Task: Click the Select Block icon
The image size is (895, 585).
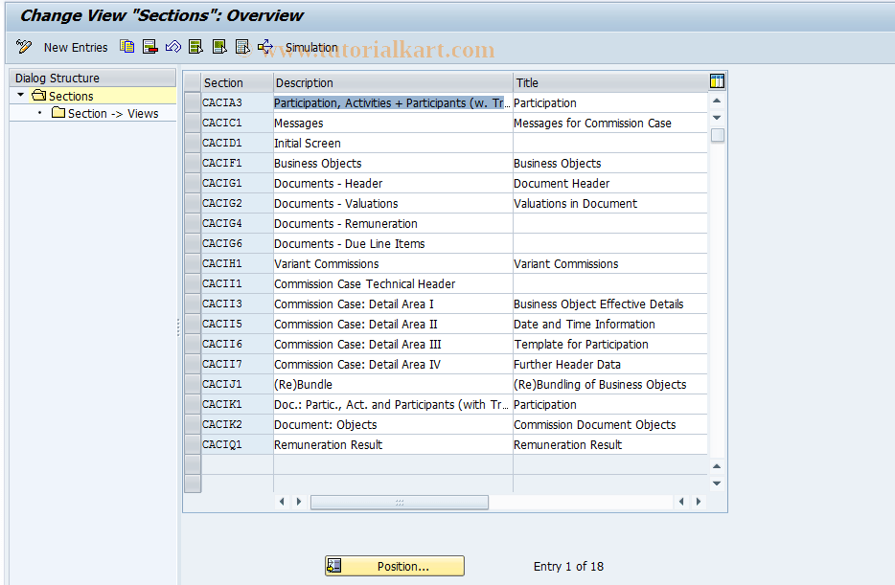Action: (x=218, y=46)
